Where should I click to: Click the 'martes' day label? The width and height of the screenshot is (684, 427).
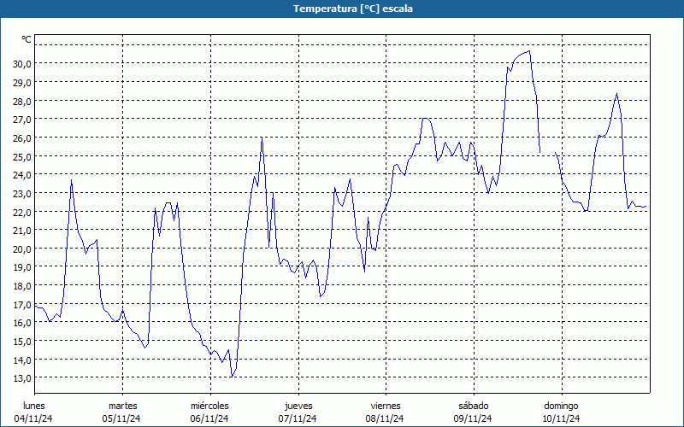click(123, 407)
